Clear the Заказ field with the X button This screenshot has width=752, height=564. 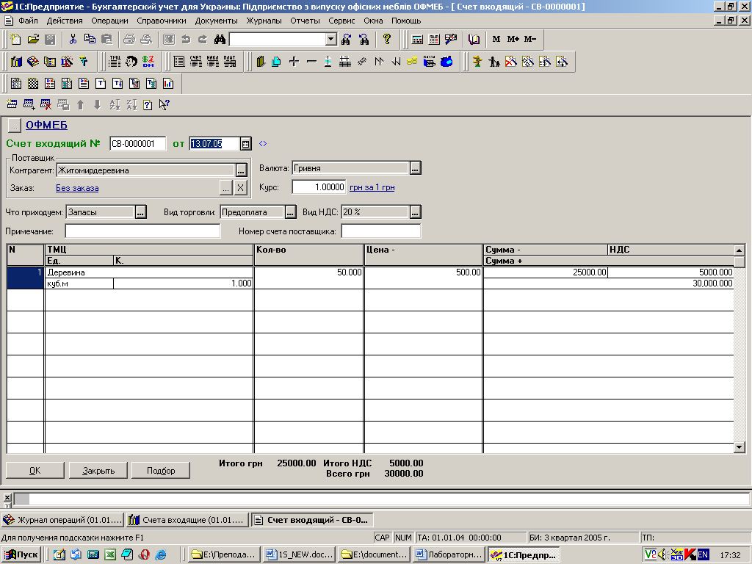(x=241, y=188)
